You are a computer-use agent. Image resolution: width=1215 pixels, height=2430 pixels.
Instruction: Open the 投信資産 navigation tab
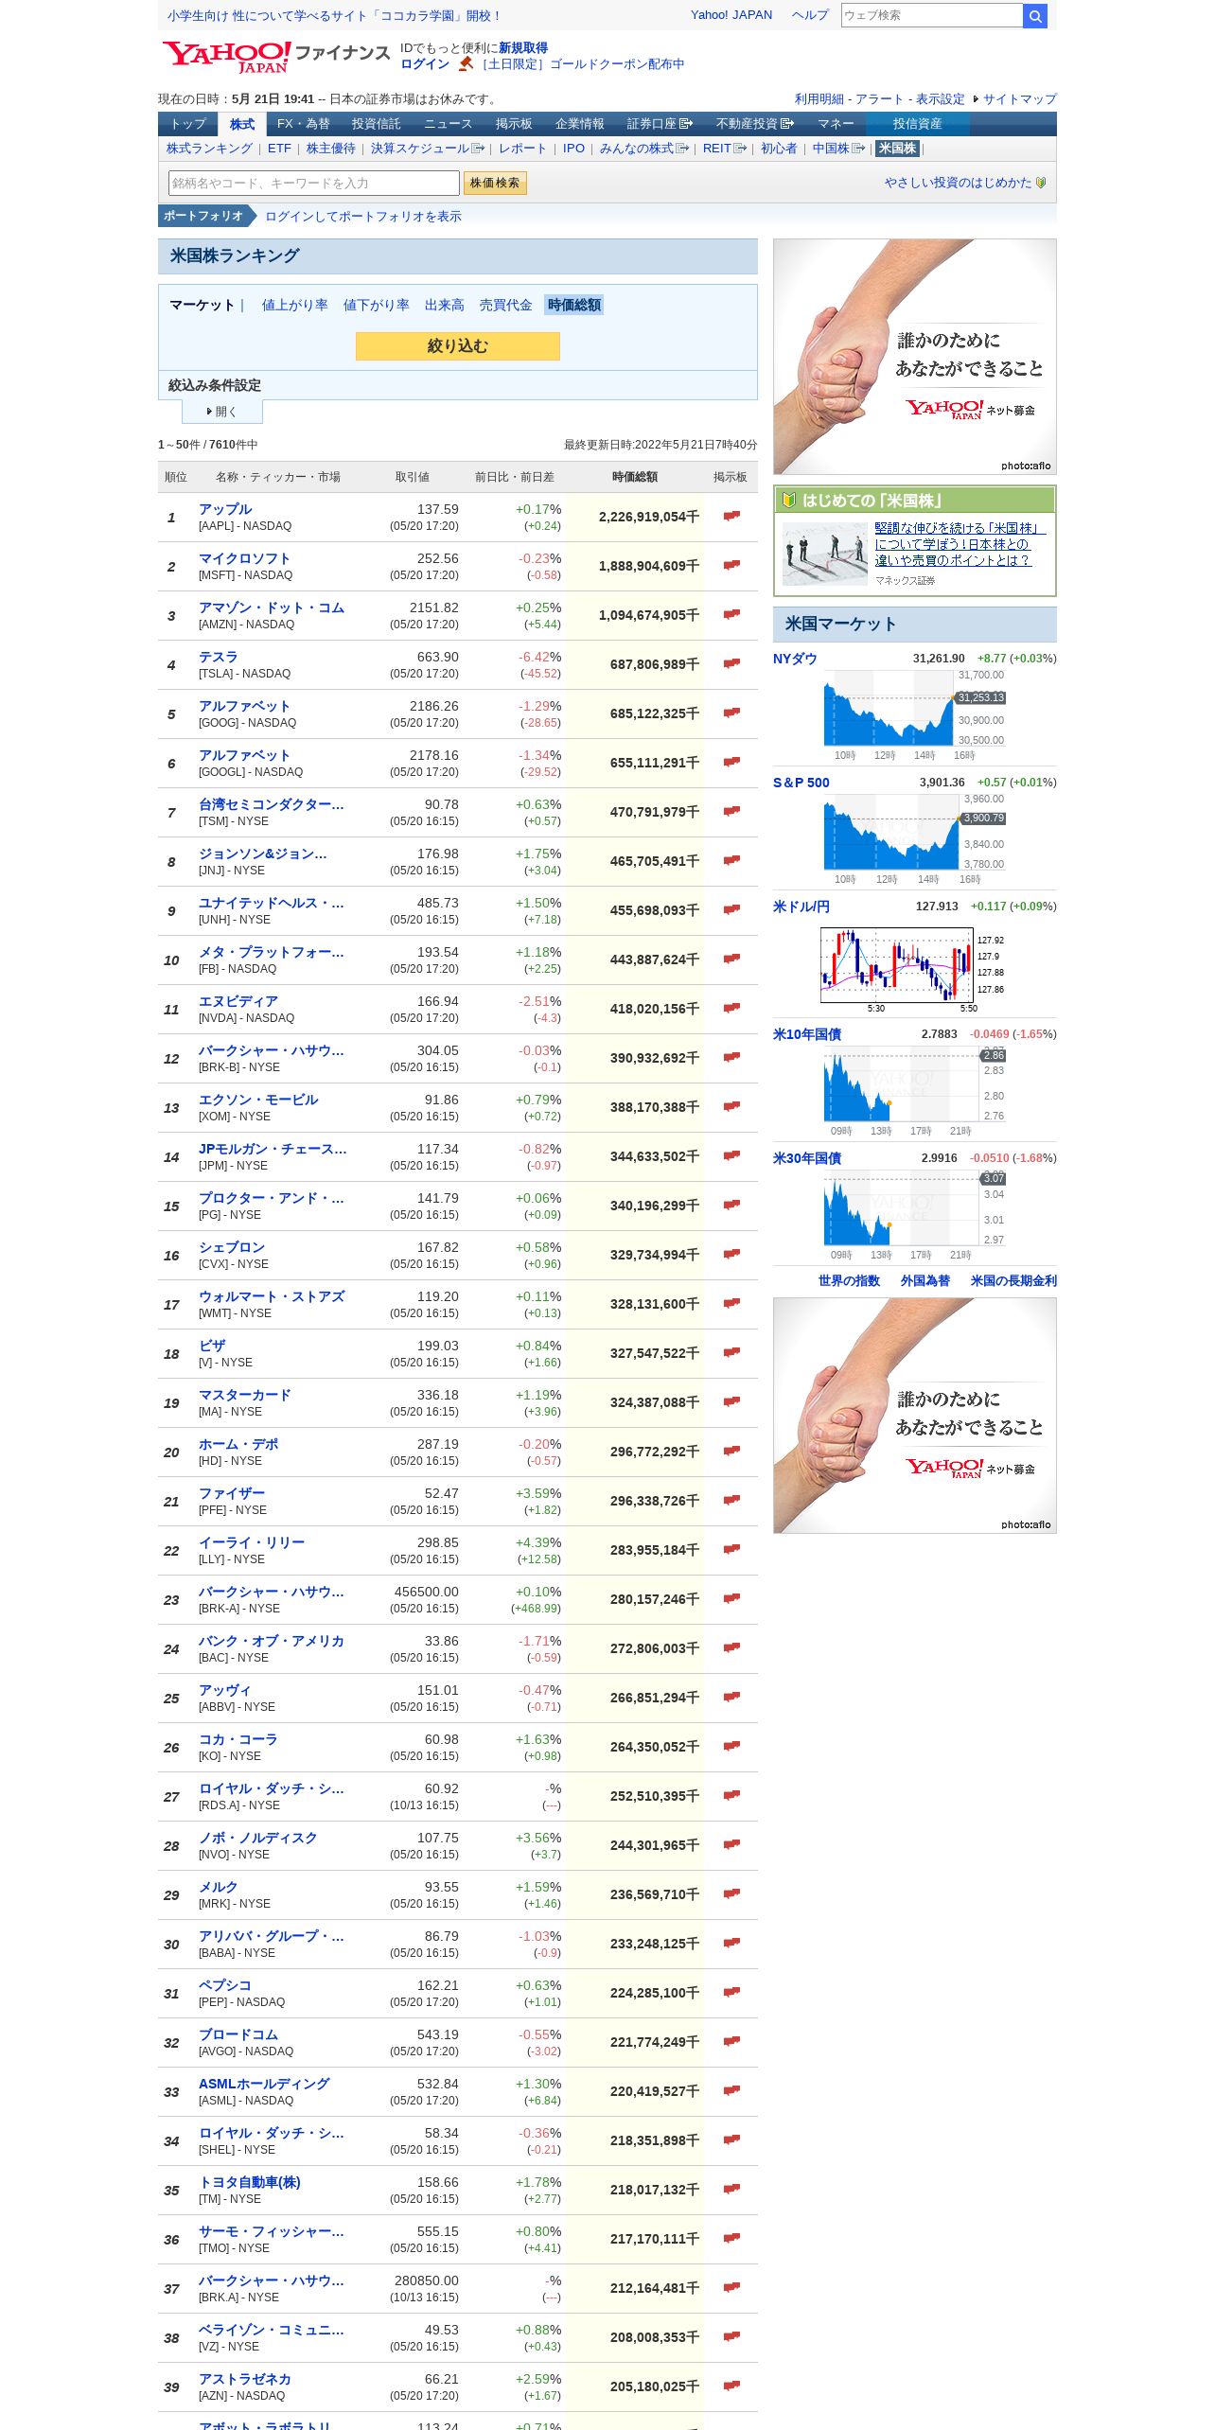[917, 124]
